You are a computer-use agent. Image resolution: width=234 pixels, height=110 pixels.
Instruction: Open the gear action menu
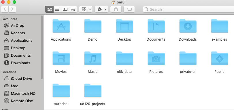point(101,9)
